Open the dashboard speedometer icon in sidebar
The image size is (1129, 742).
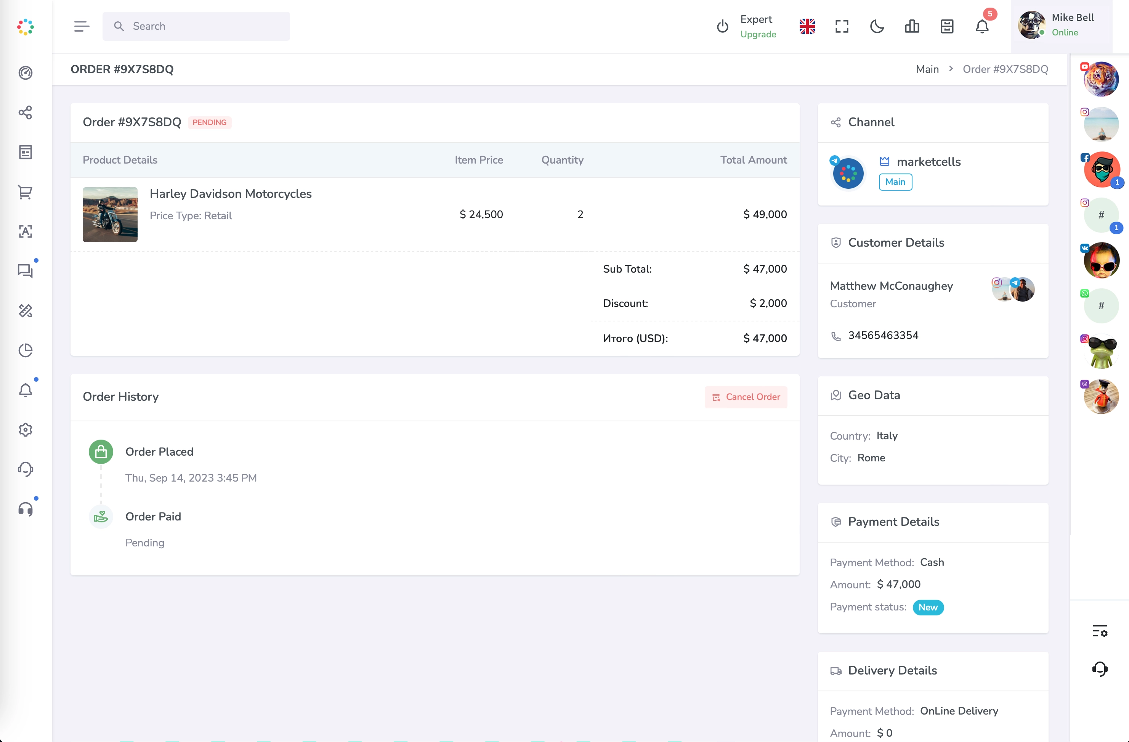[26, 72]
